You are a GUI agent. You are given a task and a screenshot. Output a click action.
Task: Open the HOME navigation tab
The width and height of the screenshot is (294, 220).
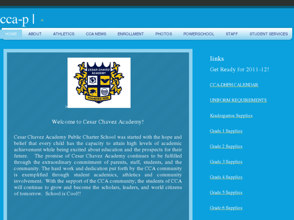click(x=11, y=34)
